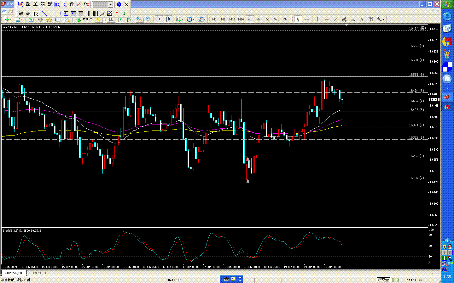Image resolution: width=454 pixels, height=283 pixels.
Task: Select the cursor arrow tool
Action: coord(298,19)
